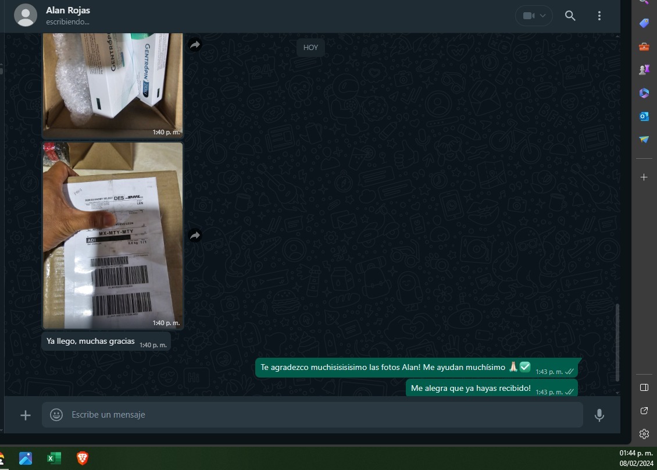The image size is (657, 470).
Task: Forward the DHL shipping label photo
Action: point(195,236)
